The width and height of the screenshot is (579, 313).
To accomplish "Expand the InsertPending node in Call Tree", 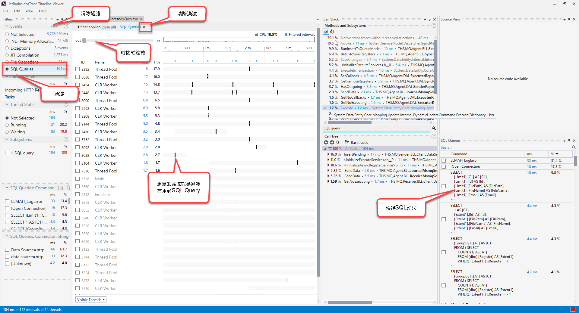I will pos(328,154).
